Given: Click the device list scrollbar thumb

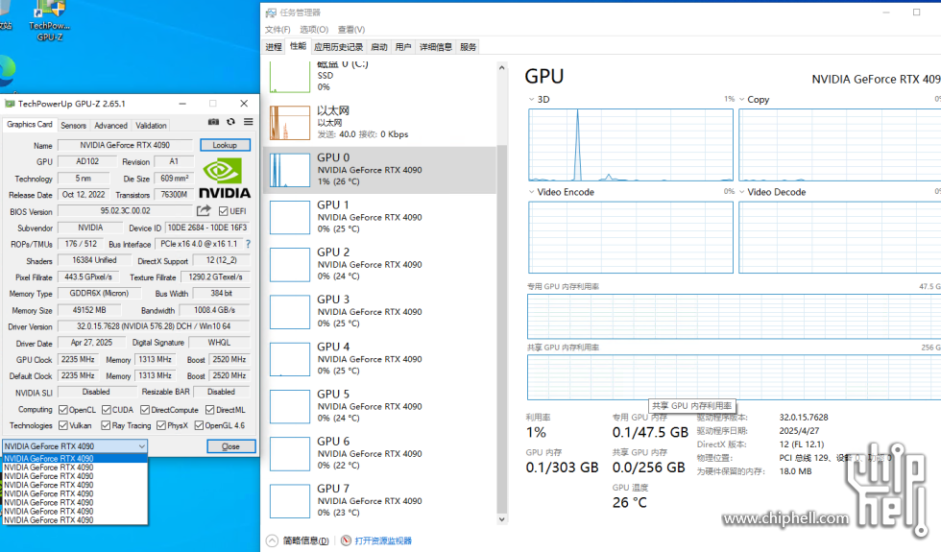Looking at the screenshot, I should [501, 327].
